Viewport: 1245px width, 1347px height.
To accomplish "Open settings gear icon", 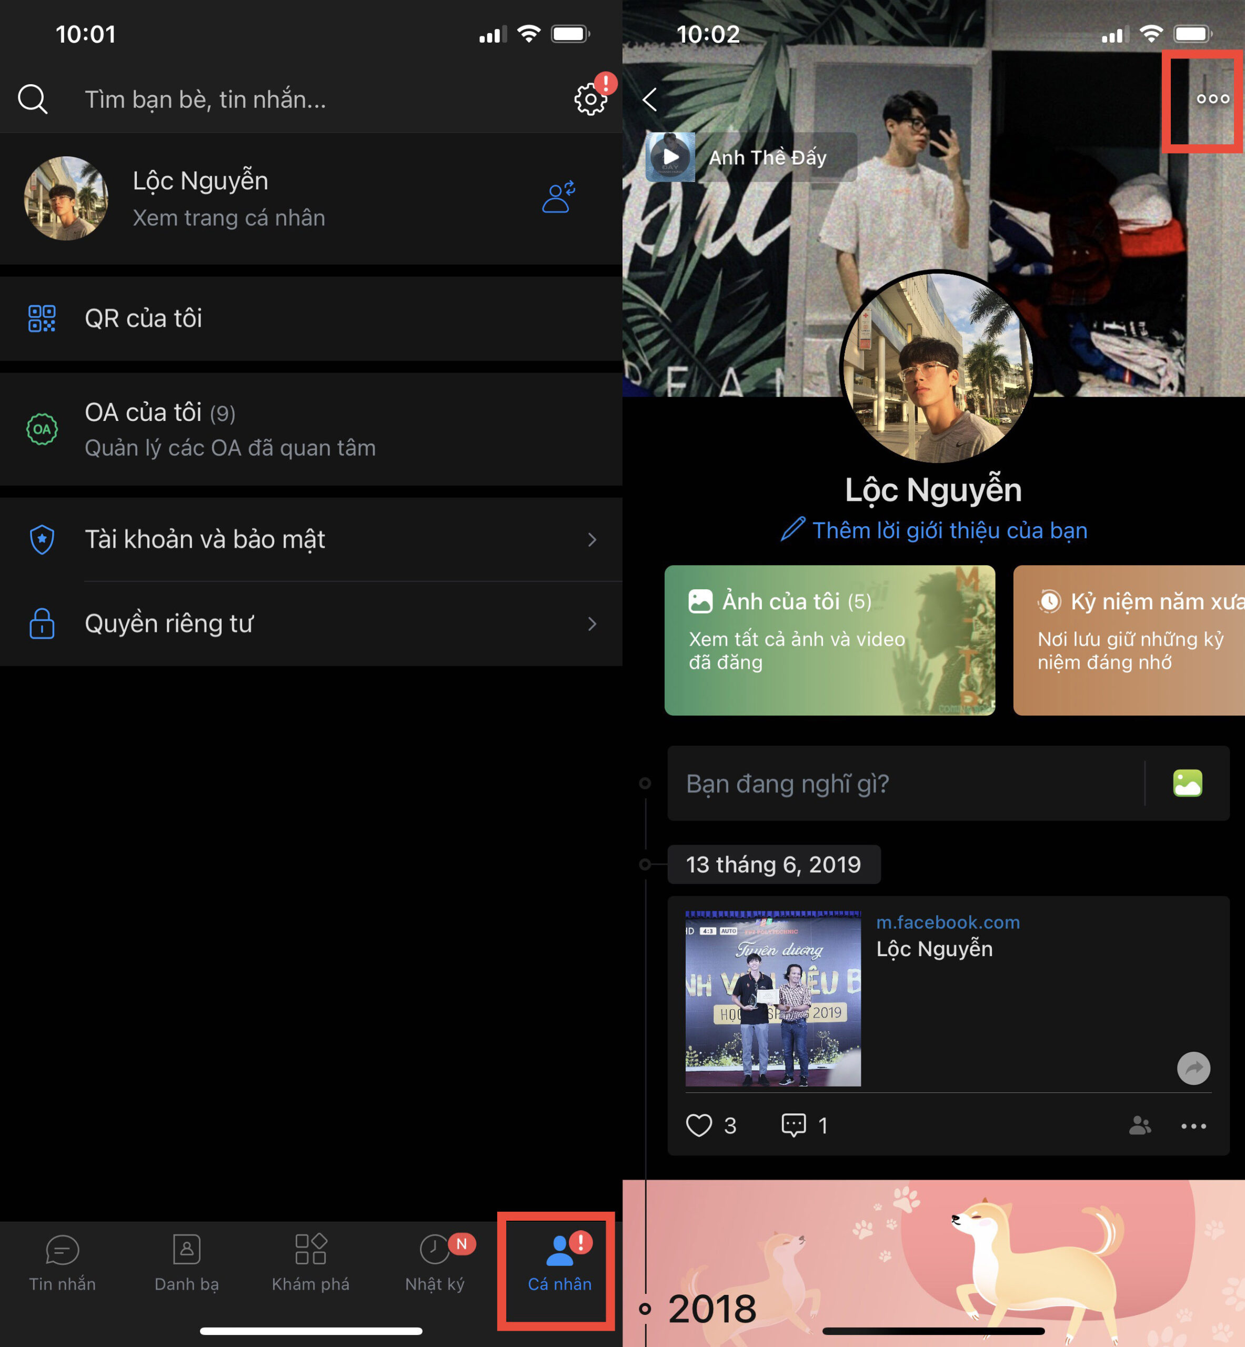I will coord(590,99).
